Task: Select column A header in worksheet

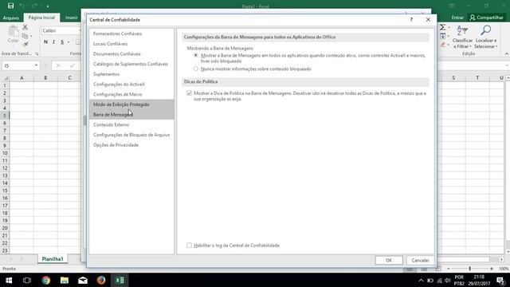Action: click(22, 78)
